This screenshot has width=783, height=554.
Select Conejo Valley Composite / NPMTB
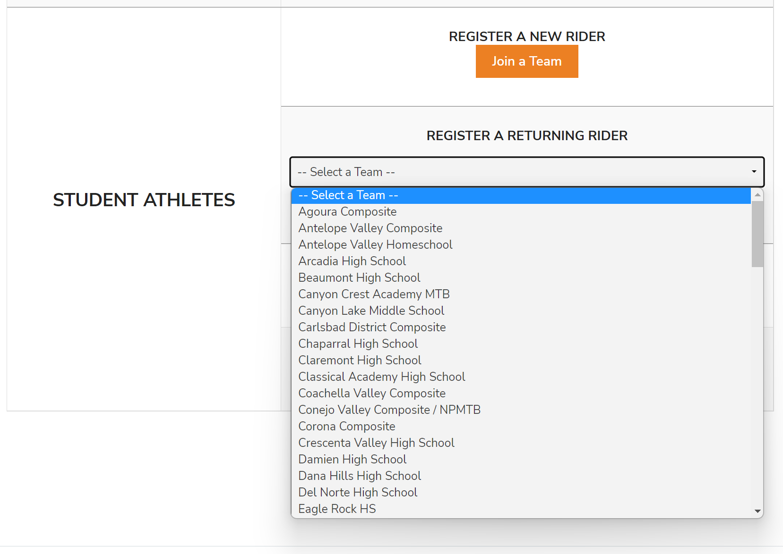389,410
